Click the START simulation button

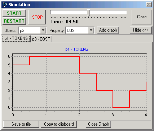pyautogui.click(x=14, y=13)
